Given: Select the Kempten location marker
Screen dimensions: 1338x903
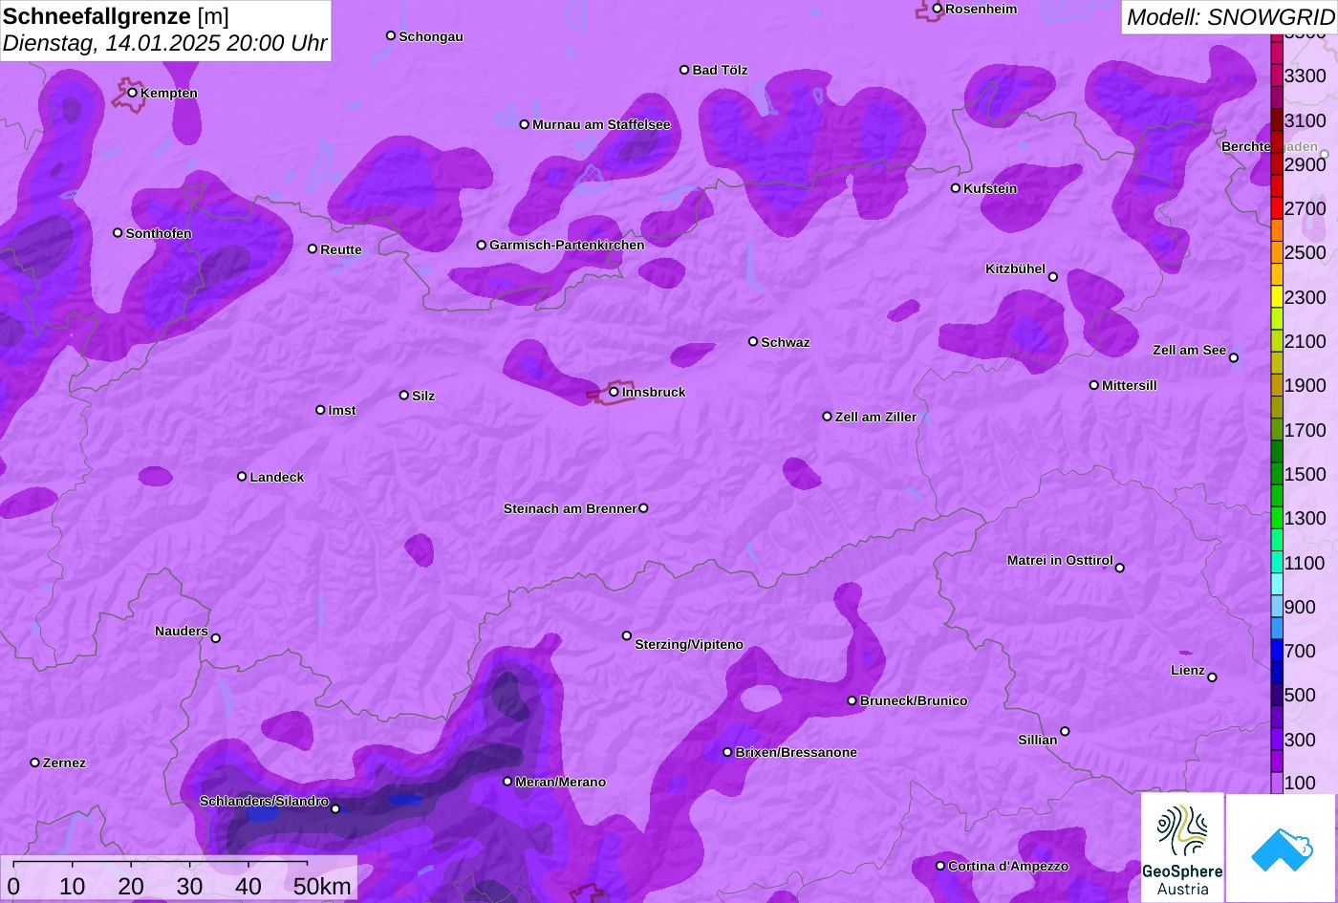Looking at the screenshot, I should (x=133, y=93).
